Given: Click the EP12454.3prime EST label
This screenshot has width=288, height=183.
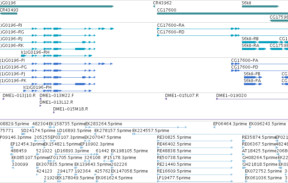Looking at the screenshot, I should tap(27, 145).
